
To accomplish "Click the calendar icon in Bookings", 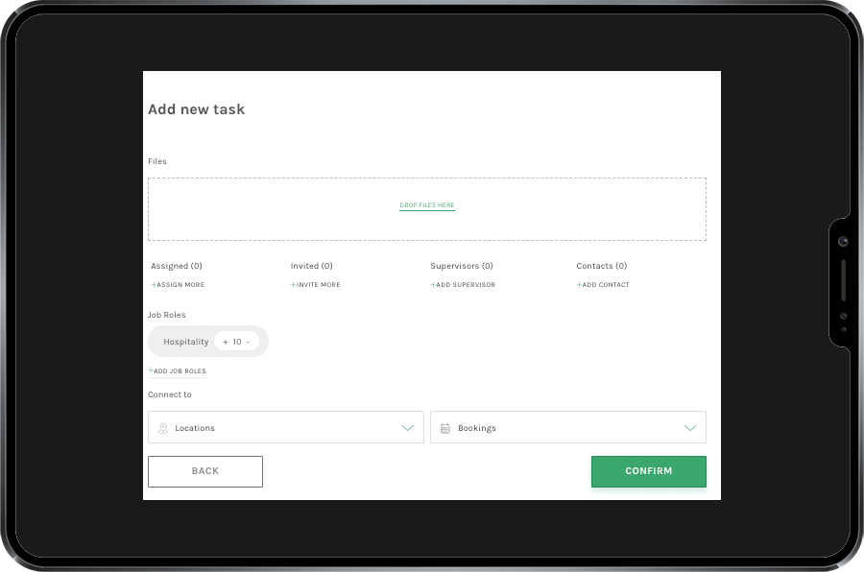I will 445,428.
